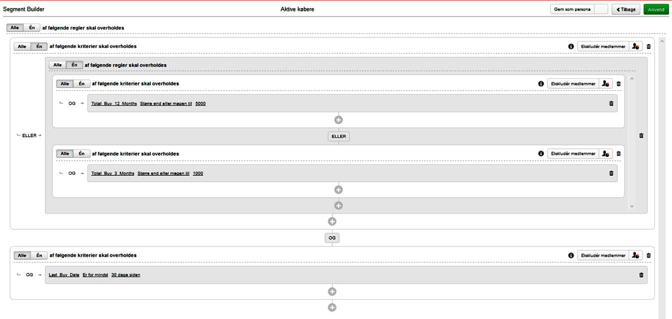672x319 pixels.
Task: Switch Total_Buy_3_Months group toggle to 'Én'
Action: [81, 154]
